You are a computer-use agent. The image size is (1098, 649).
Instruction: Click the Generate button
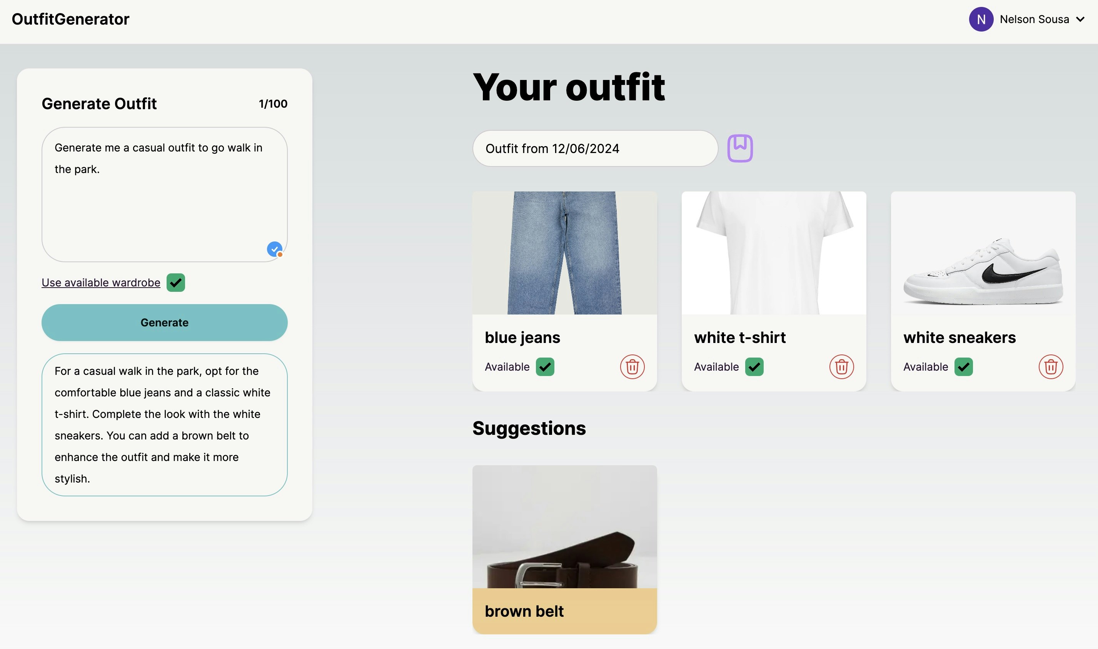pos(165,322)
